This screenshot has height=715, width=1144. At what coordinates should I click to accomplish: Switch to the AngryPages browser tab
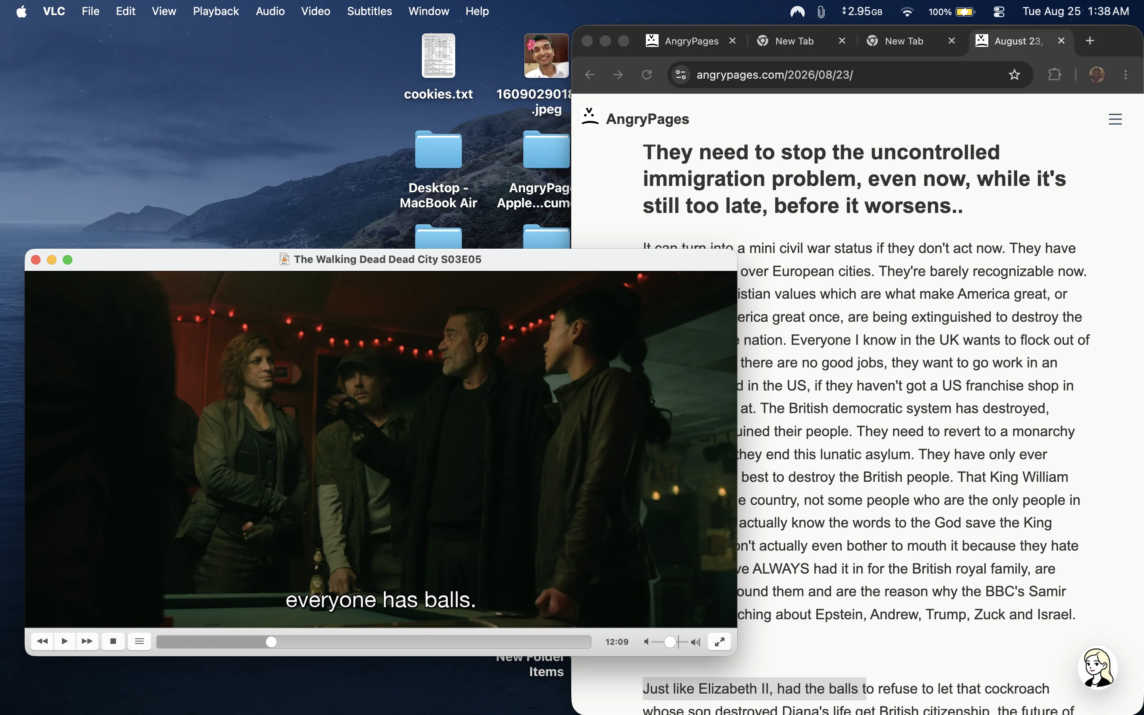(691, 41)
